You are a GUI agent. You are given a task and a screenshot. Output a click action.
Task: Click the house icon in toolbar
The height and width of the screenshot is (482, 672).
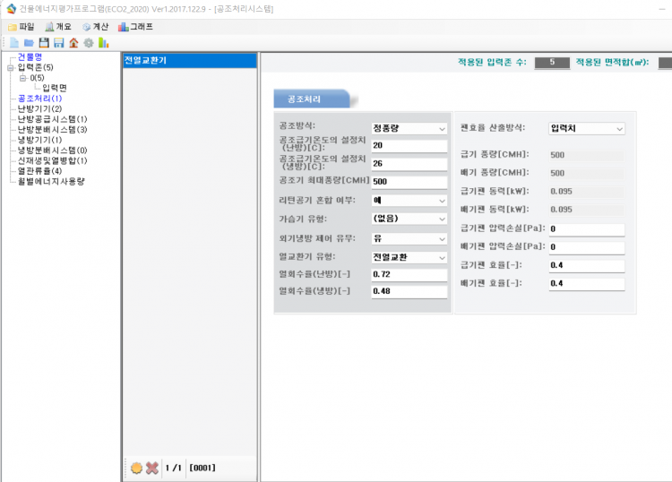pyautogui.click(x=73, y=42)
